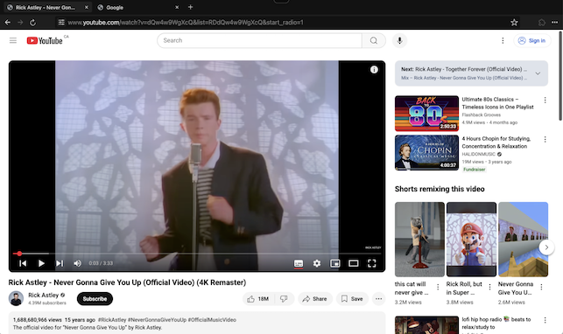This screenshot has height=334, width=563.
Task: Open a new browser tab
Action: pos(190,7)
